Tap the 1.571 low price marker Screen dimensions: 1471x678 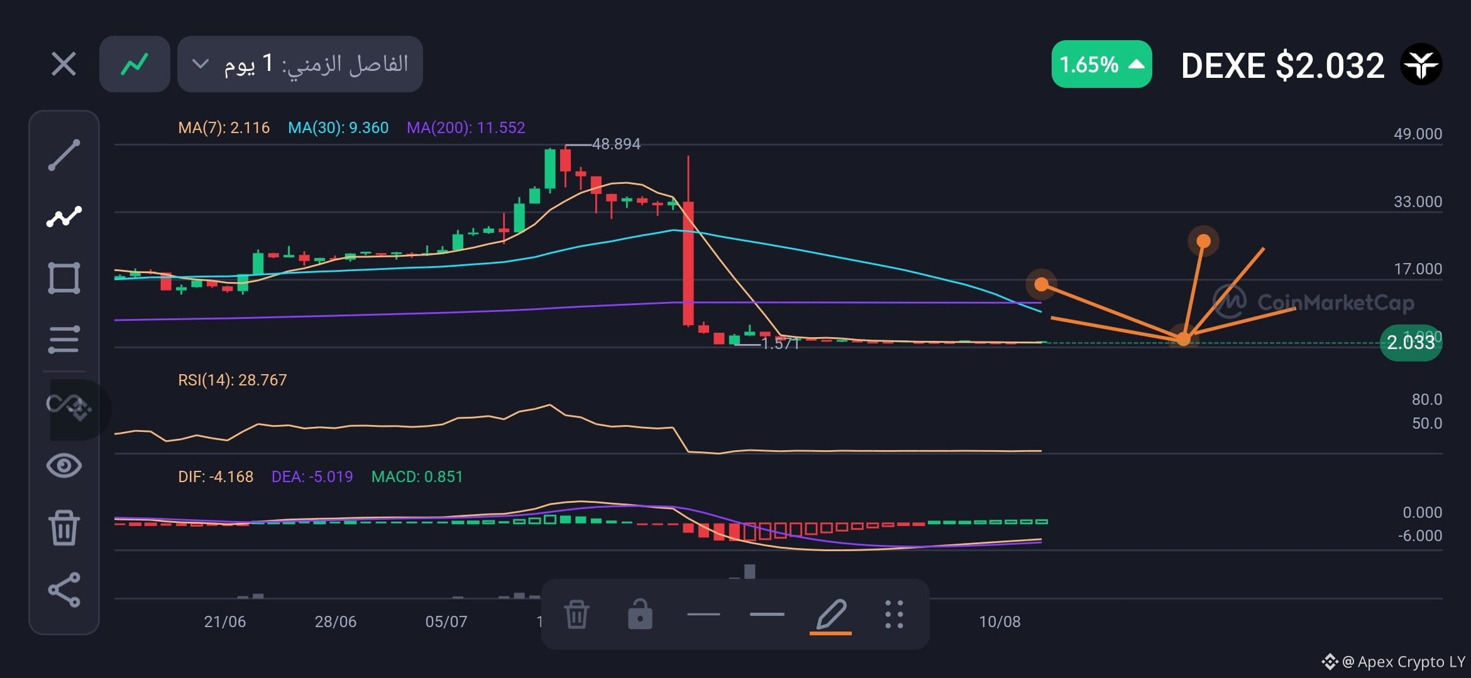780,343
